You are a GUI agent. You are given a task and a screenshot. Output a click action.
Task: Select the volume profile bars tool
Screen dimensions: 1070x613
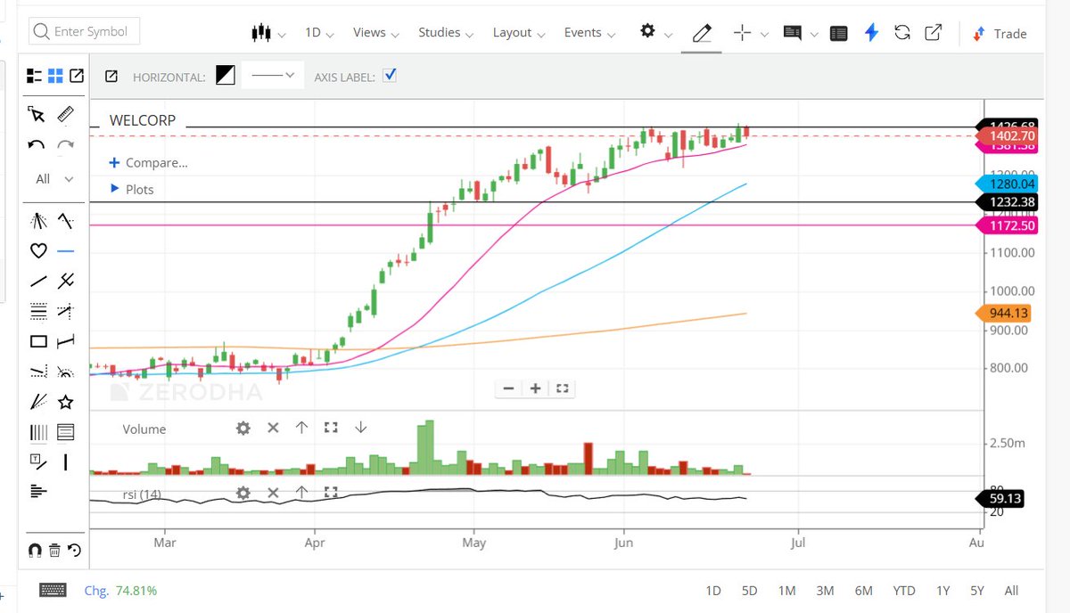point(38,490)
